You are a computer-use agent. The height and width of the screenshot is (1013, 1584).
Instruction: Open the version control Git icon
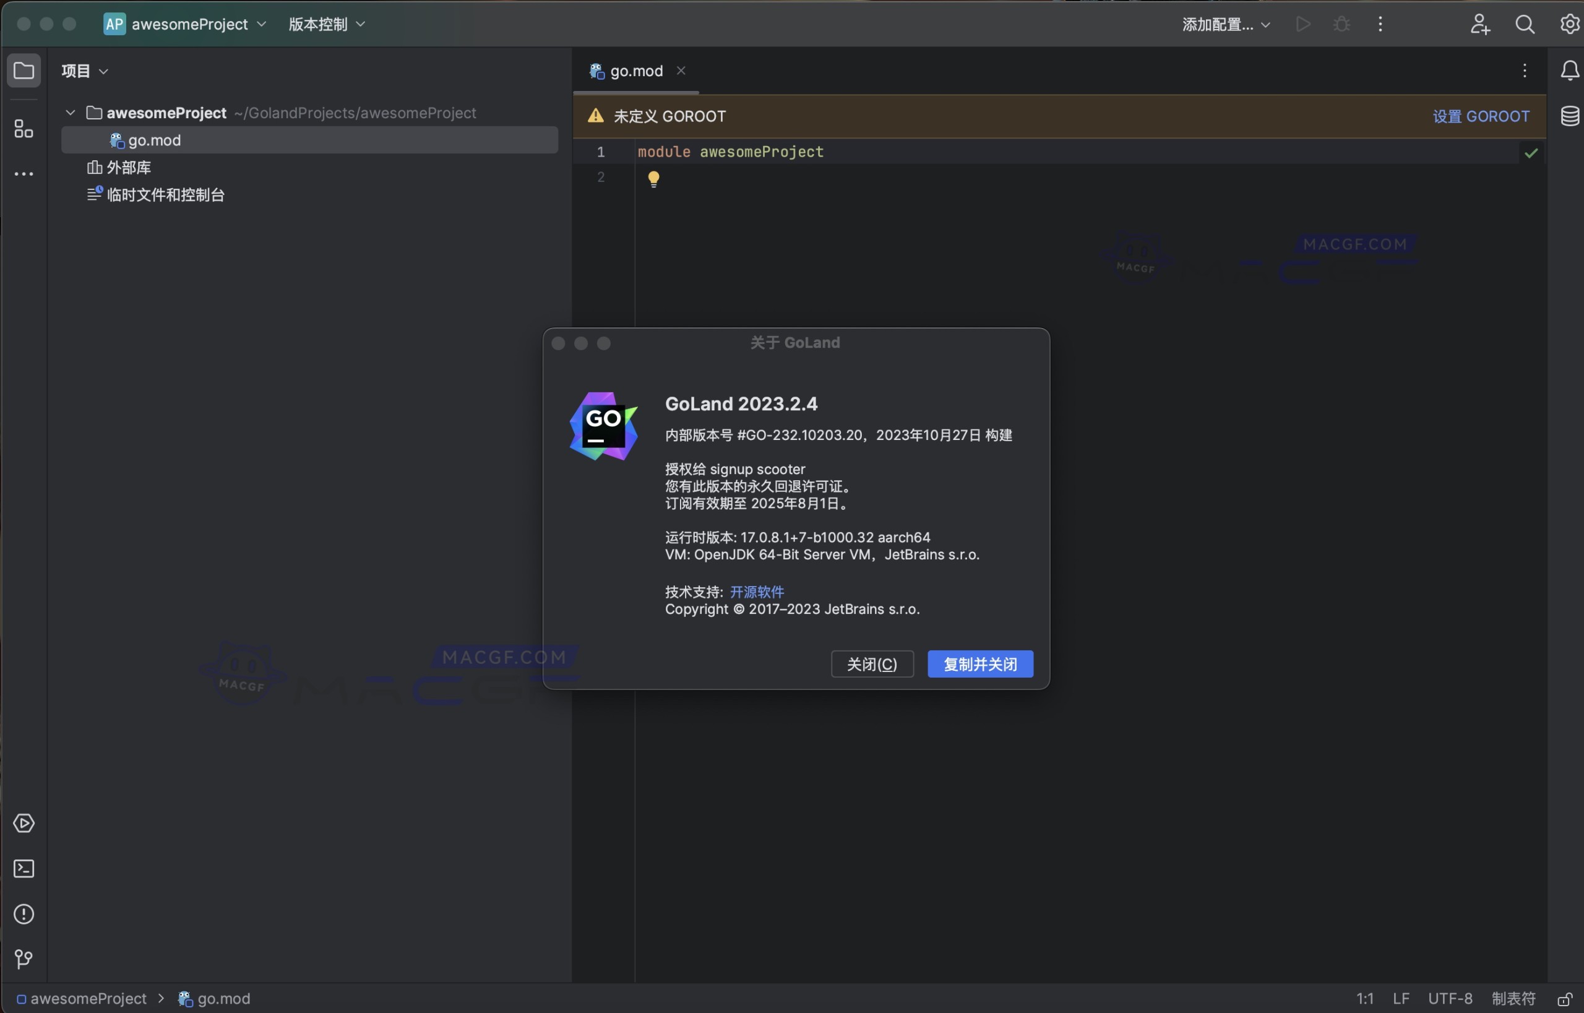pyautogui.click(x=24, y=959)
